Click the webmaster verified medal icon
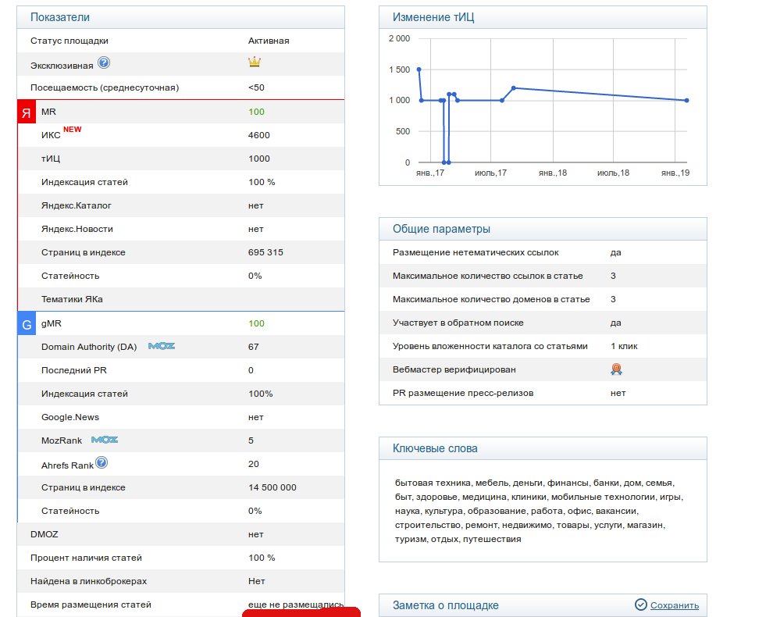This screenshot has height=617, width=766. pos(617,369)
